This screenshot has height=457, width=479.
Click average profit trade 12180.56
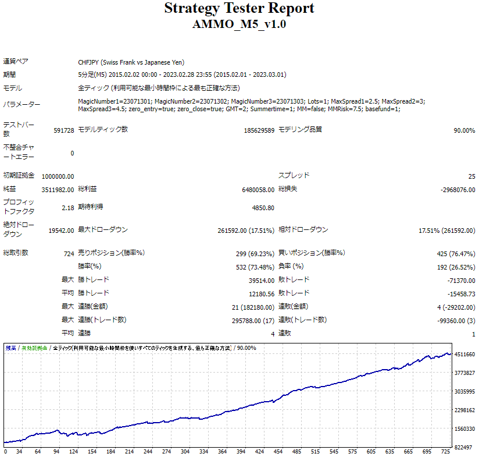click(x=262, y=294)
